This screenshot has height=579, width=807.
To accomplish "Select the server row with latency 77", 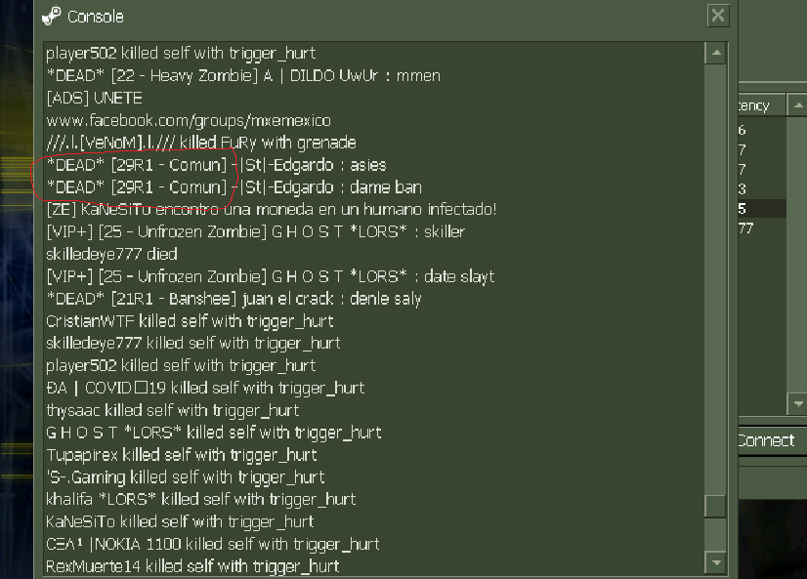I will click(762, 227).
